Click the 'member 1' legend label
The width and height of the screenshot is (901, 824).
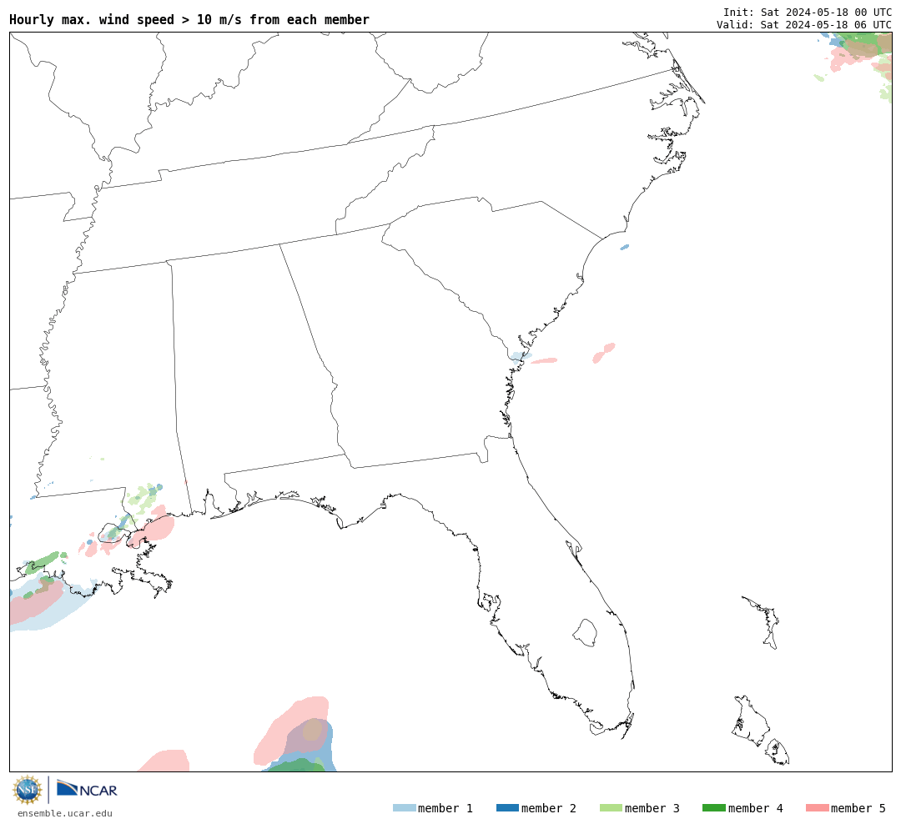(x=445, y=808)
